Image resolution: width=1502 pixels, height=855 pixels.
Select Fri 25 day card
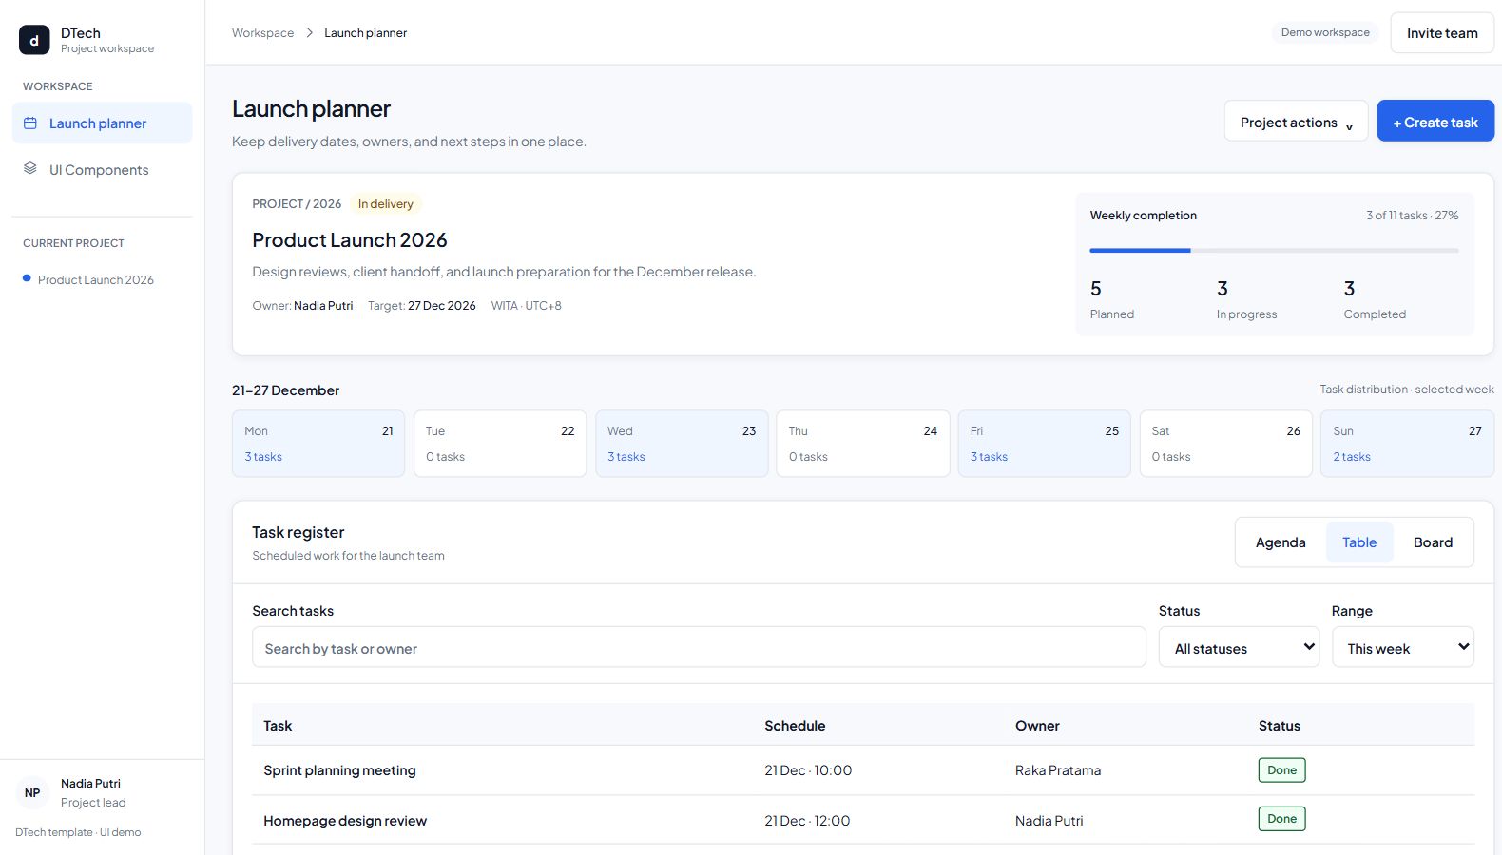click(1045, 444)
